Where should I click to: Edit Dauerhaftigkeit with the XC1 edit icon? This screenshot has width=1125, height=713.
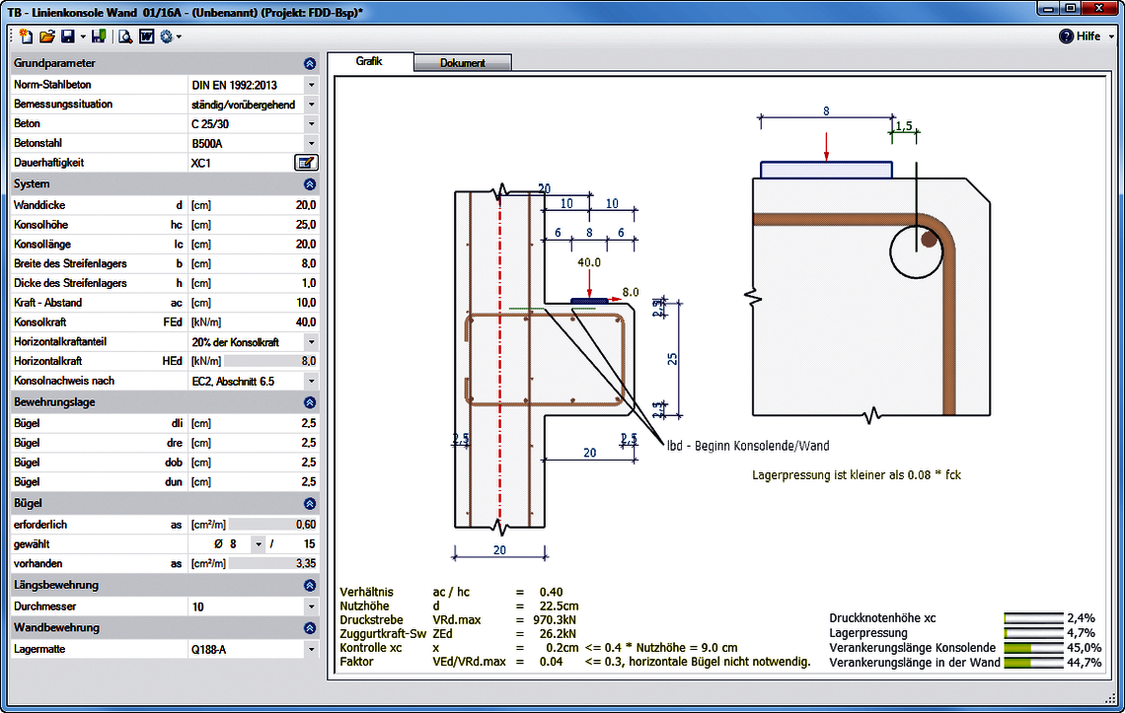pyautogui.click(x=306, y=163)
